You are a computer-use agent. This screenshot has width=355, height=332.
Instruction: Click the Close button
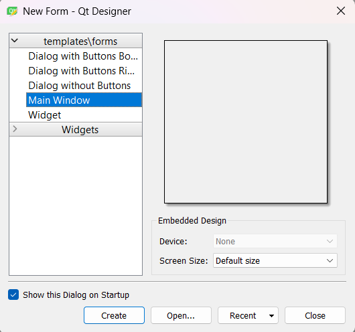315,315
